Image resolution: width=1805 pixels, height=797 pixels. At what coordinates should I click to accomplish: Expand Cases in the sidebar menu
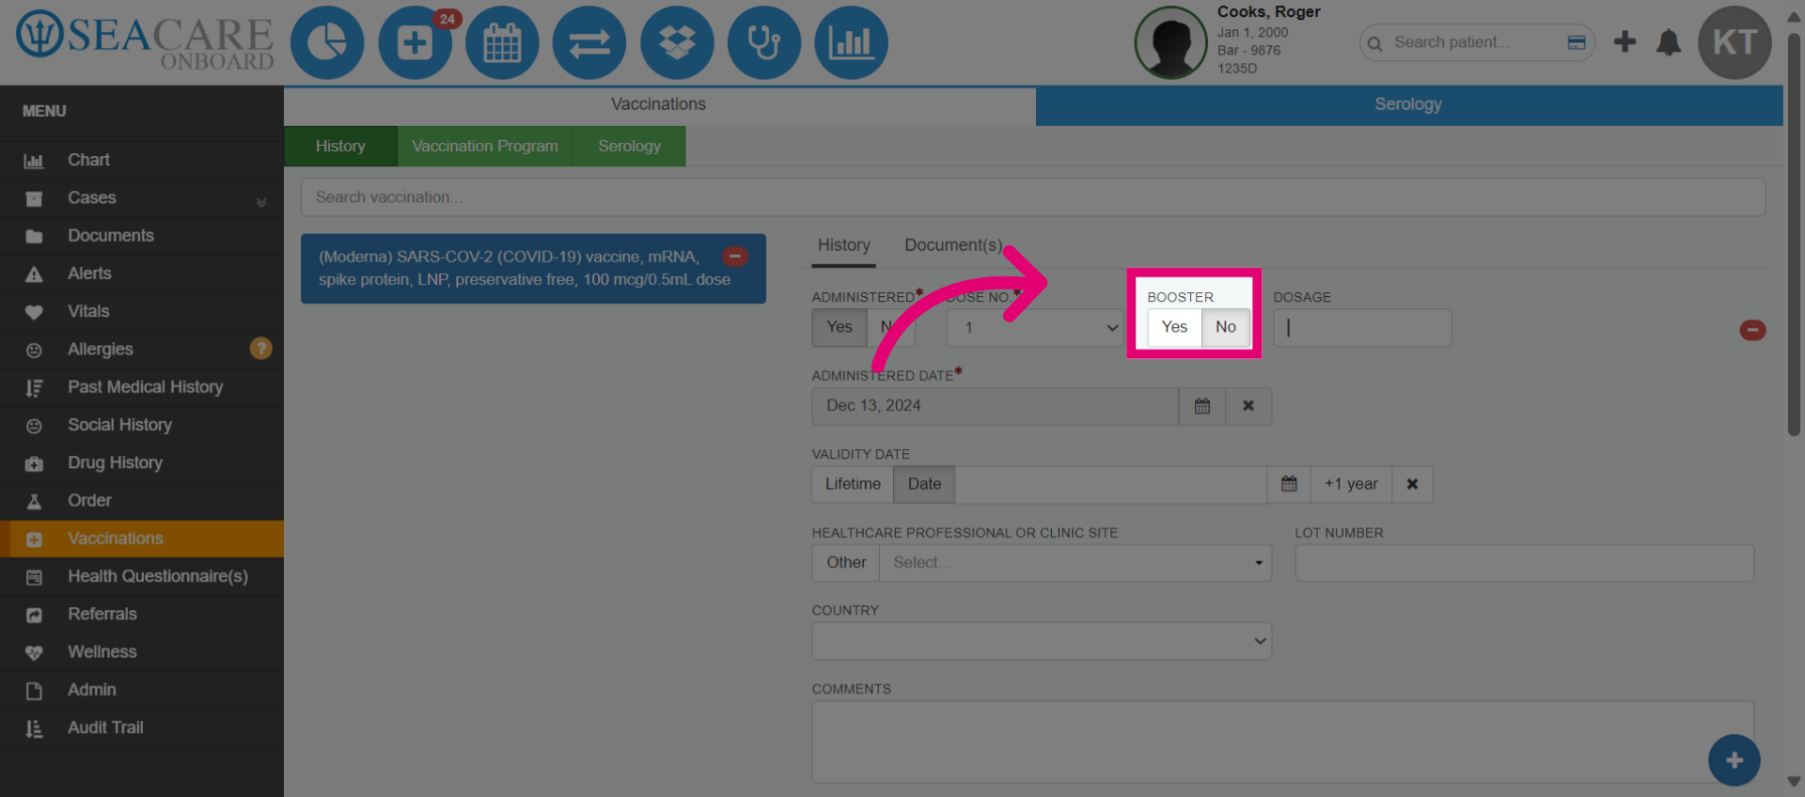pyautogui.click(x=142, y=198)
